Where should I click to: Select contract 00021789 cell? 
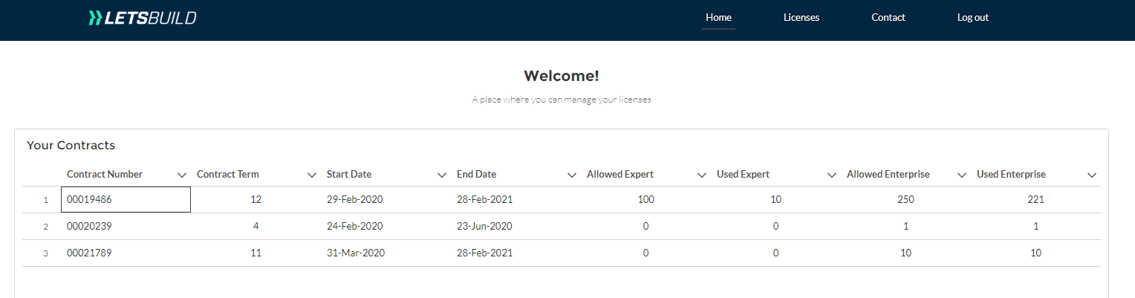pos(126,253)
